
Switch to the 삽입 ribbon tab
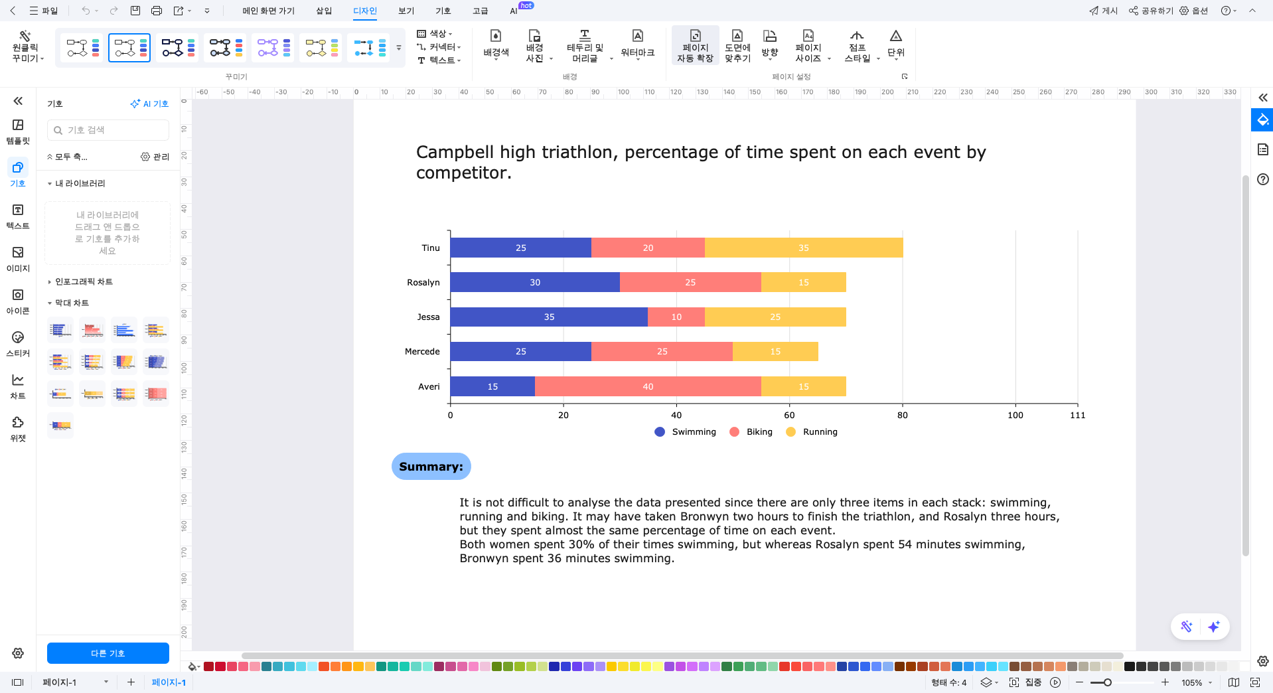[x=323, y=11]
